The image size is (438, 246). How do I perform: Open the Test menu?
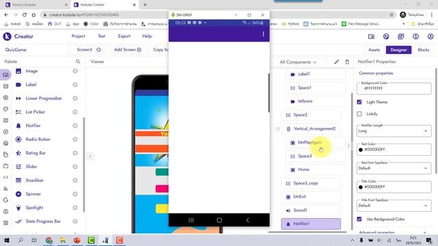click(102, 36)
